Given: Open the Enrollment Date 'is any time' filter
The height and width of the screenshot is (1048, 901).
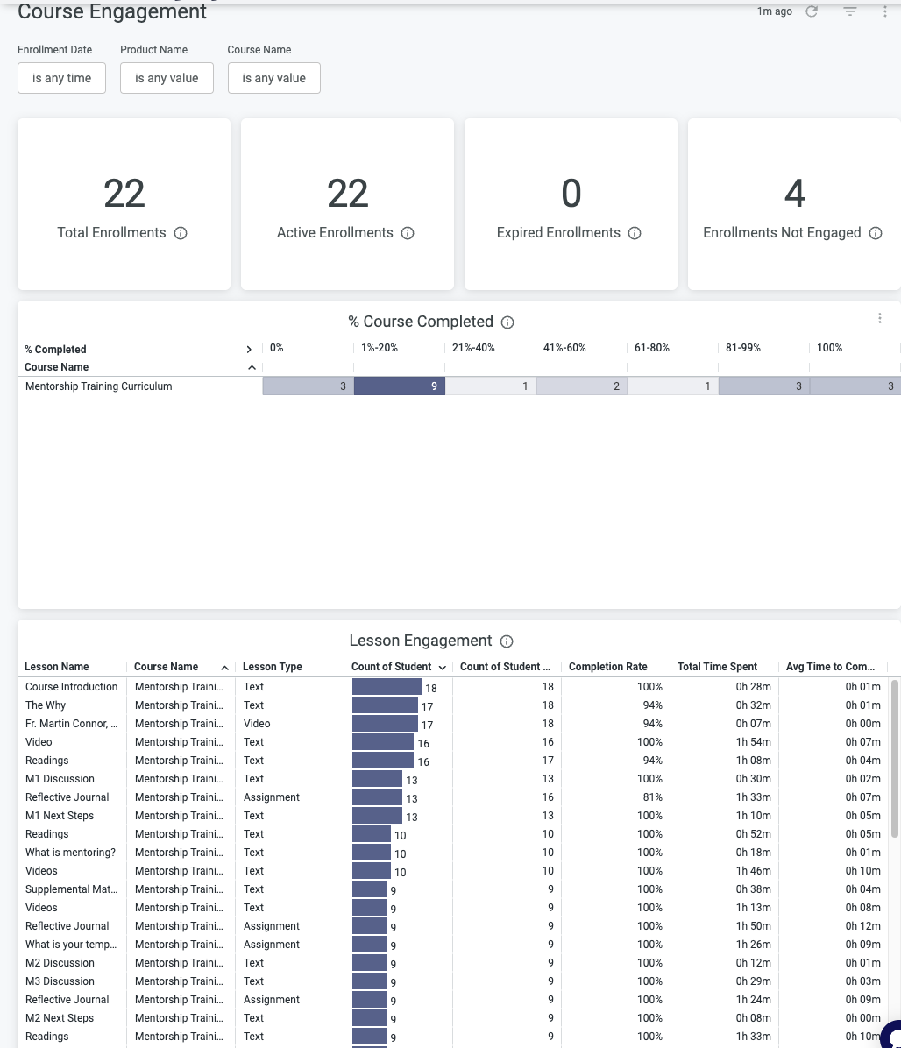Looking at the screenshot, I should [61, 78].
